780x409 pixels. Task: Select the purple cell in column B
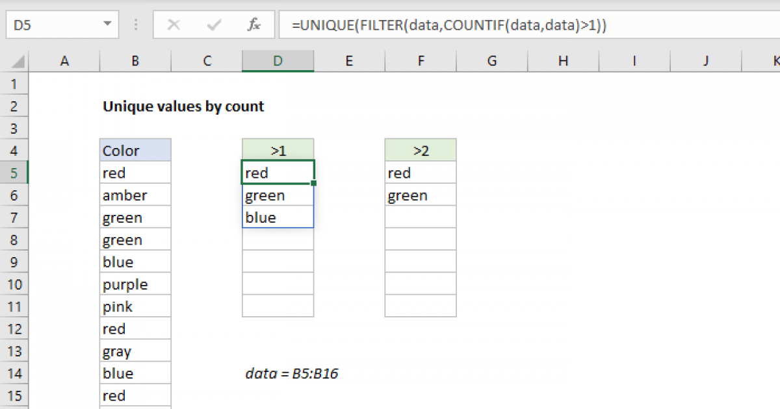[x=135, y=284]
